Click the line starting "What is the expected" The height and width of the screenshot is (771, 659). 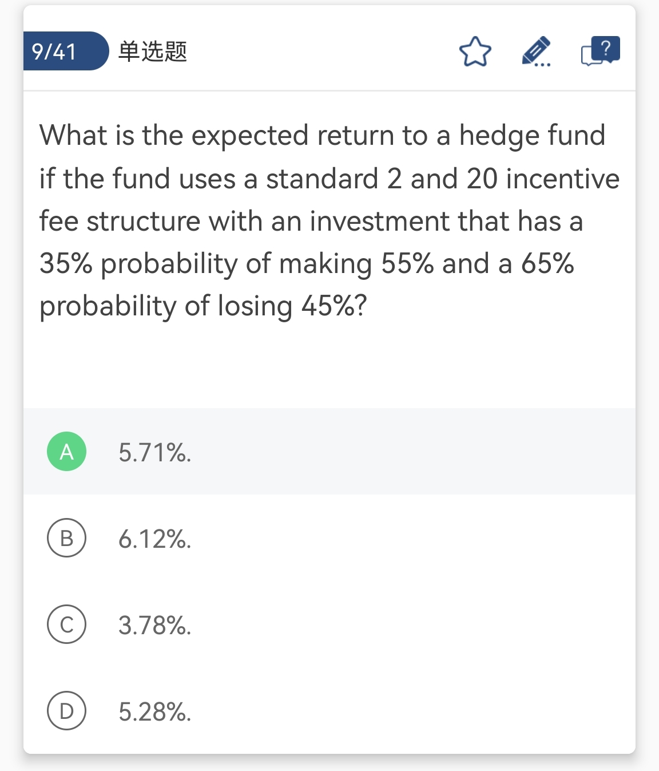click(322, 136)
